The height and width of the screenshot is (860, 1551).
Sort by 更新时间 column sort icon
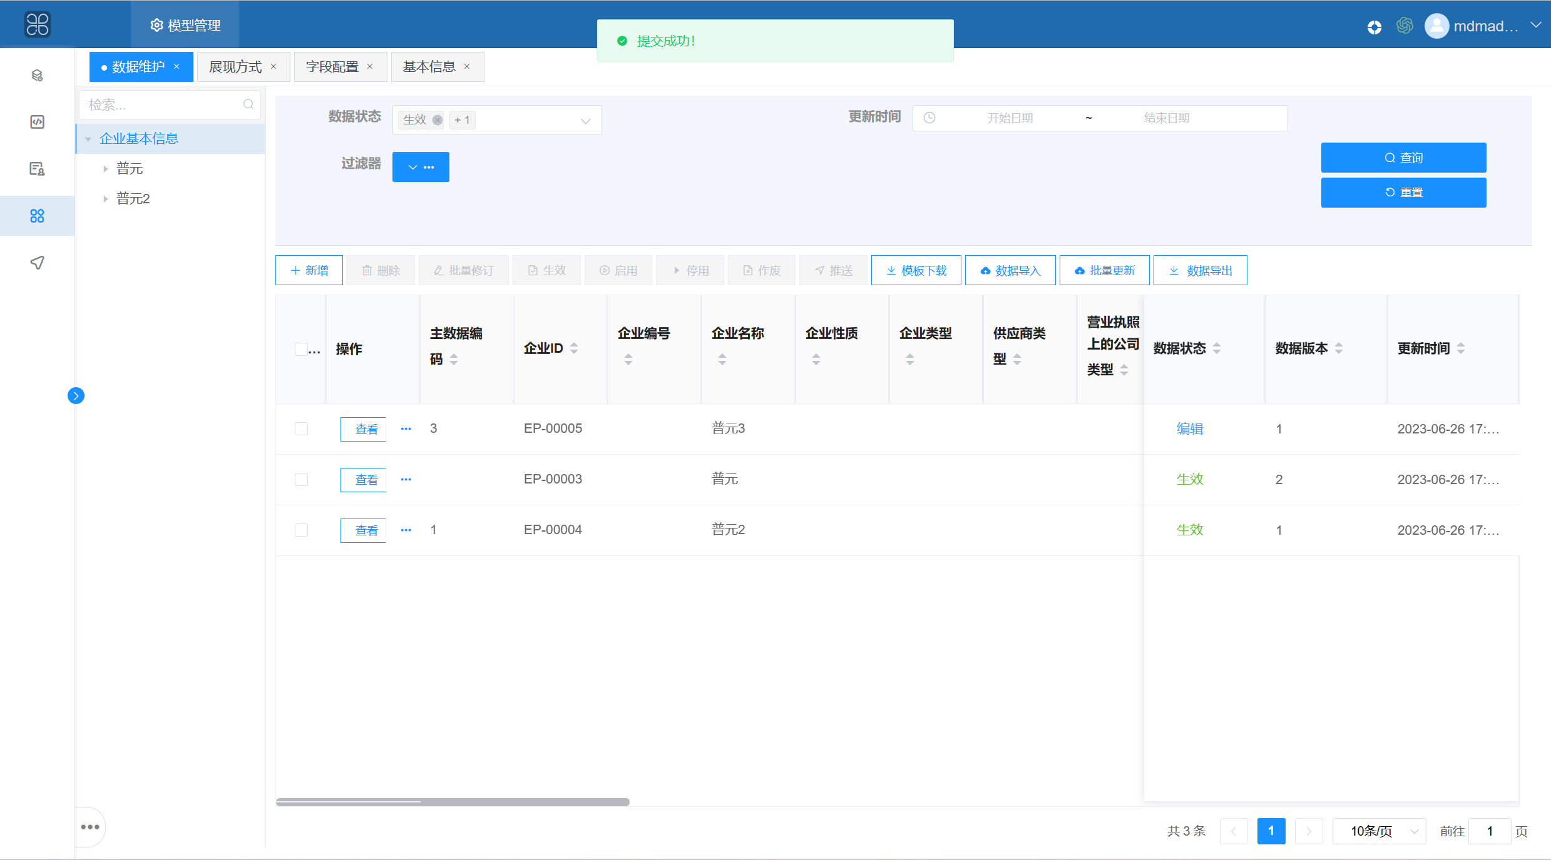[x=1461, y=348]
